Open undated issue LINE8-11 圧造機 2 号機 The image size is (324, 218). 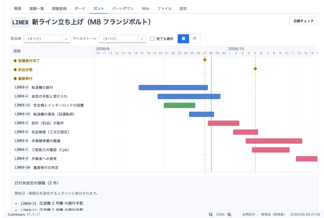click(51, 203)
